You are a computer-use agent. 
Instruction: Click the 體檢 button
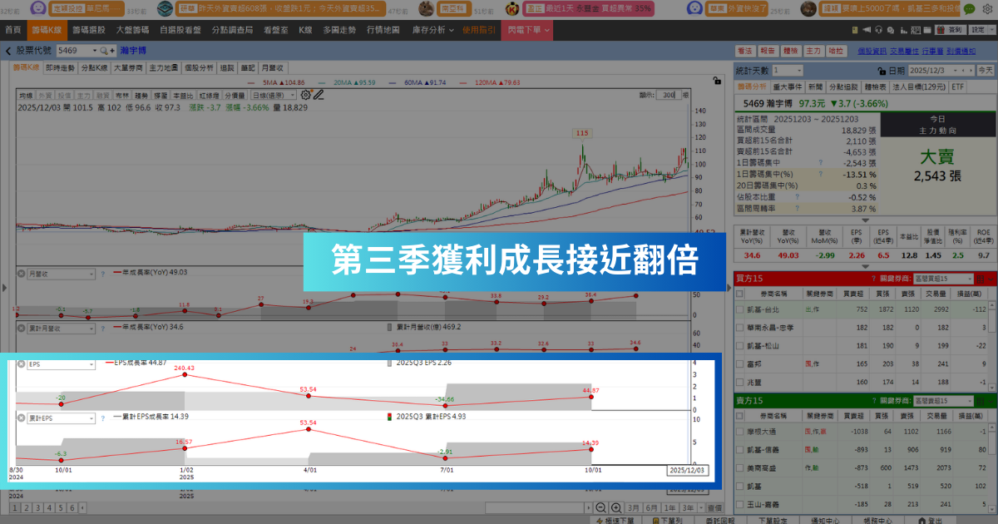point(791,51)
